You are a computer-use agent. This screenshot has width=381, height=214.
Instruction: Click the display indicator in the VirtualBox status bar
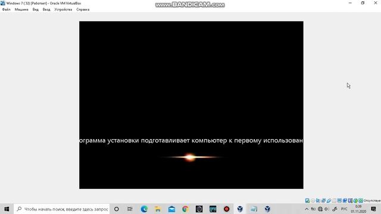pyautogui.click(x=339, y=200)
